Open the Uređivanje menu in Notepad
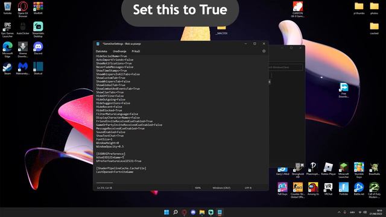Screen dimensions: 386x217 119,51
